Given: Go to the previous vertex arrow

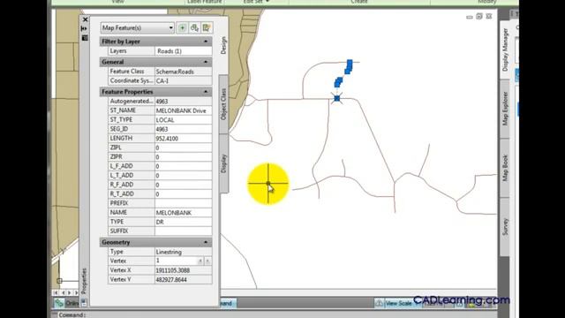Looking at the screenshot, I should point(200,261).
